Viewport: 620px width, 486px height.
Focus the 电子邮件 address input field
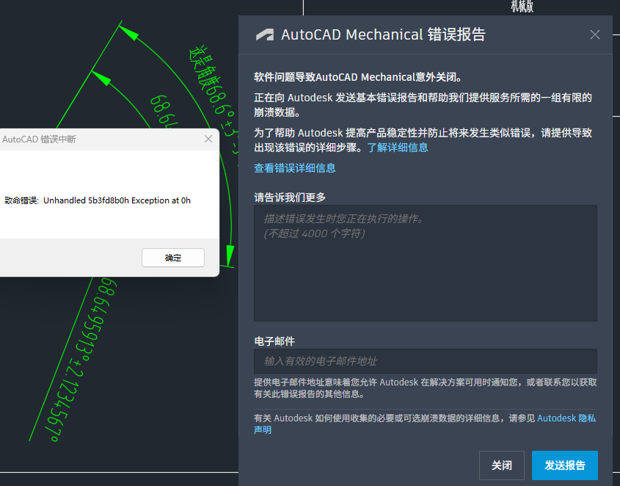pyautogui.click(x=426, y=361)
